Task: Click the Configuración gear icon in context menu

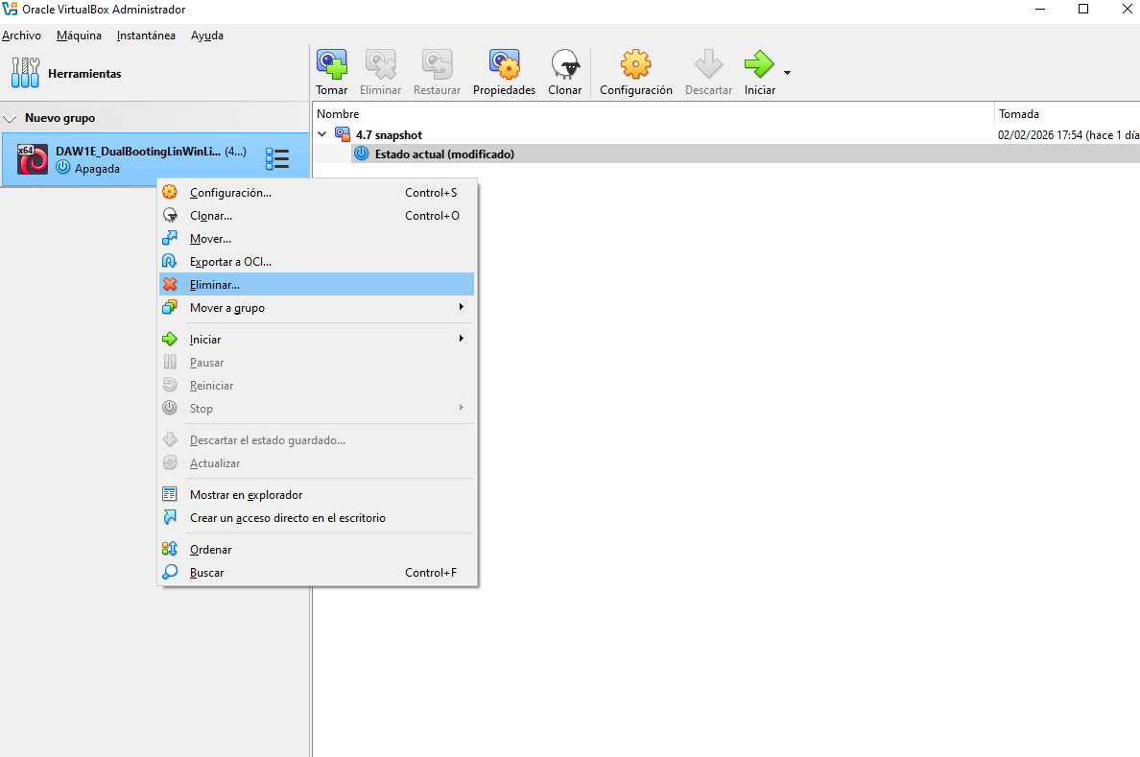Action: (x=170, y=192)
